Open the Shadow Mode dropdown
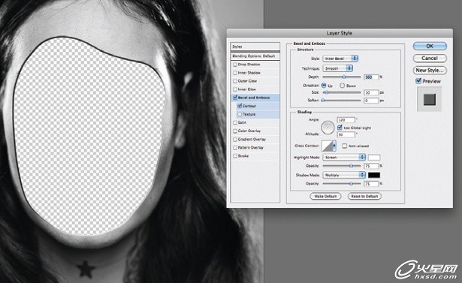This screenshot has height=283, width=462. [x=344, y=175]
